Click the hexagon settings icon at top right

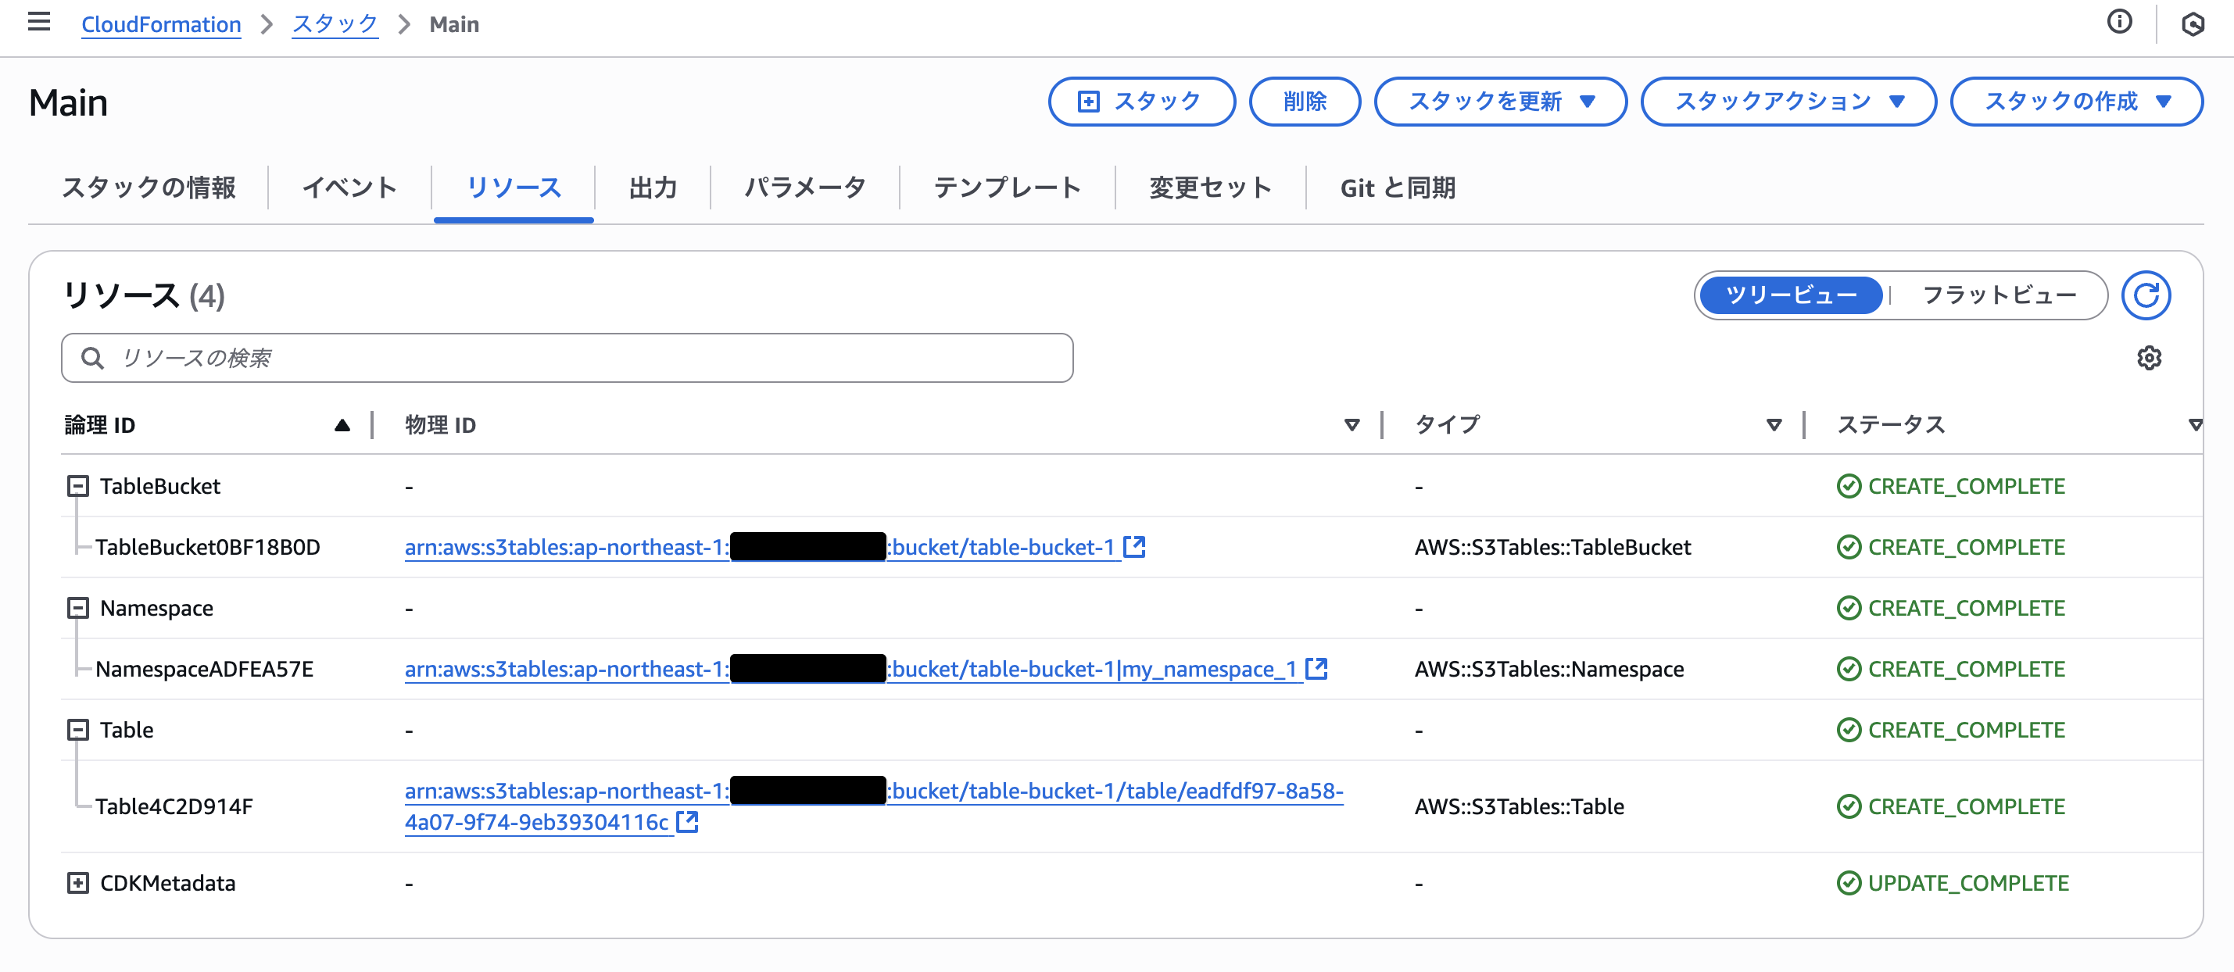(x=2192, y=24)
